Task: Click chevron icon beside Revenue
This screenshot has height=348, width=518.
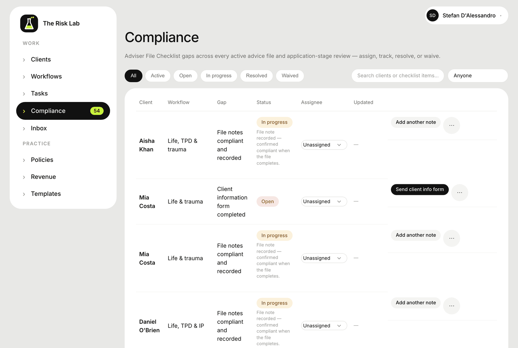Action: point(24,177)
